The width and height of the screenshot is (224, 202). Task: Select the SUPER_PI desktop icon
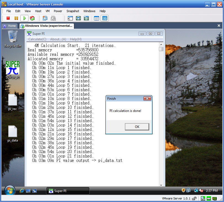[13, 70]
